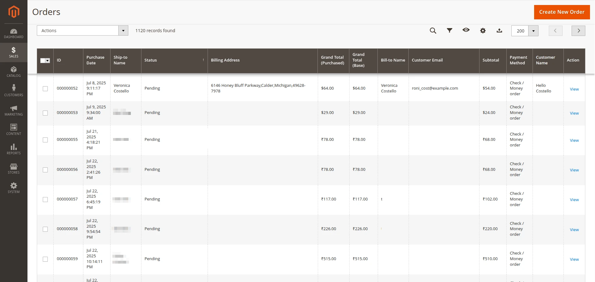Tick checkbox for order 000000059
The height and width of the screenshot is (282, 595).
pos(45,259)
